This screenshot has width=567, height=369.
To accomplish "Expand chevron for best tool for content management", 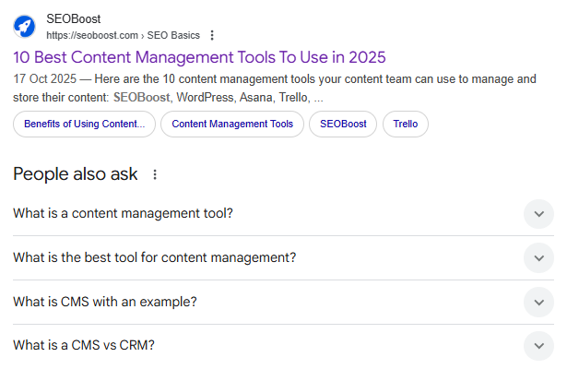I will pos(538,258).
